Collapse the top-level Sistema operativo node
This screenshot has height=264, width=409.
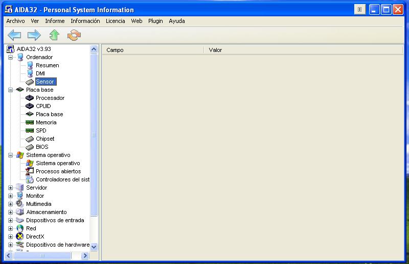(10, 155)
